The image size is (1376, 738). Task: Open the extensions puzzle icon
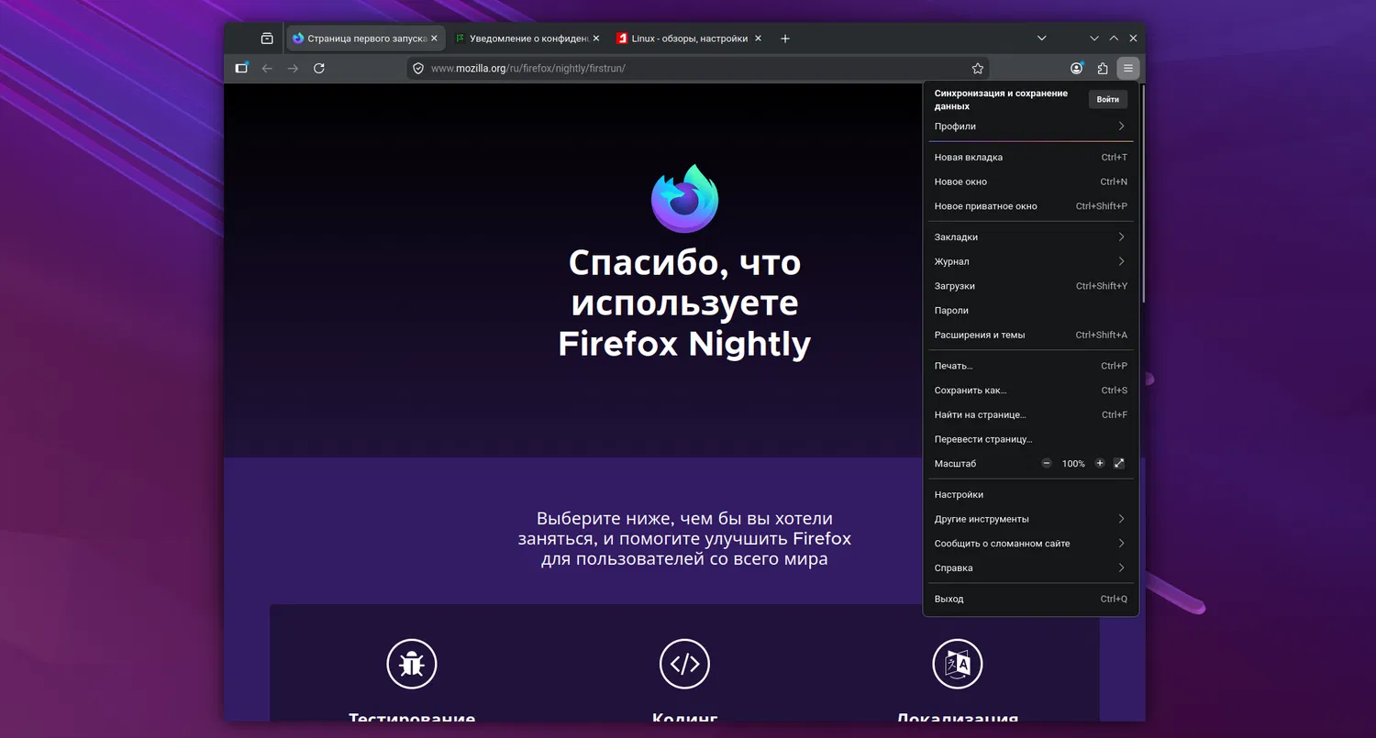click(1103, 68)
